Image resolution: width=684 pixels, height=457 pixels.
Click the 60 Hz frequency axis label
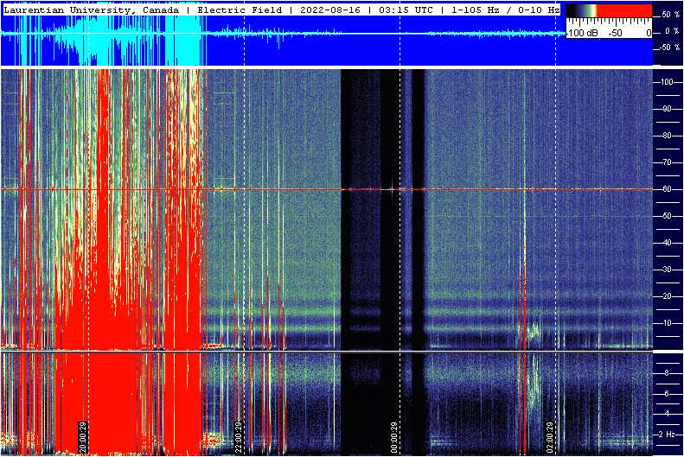click(667, 189)
